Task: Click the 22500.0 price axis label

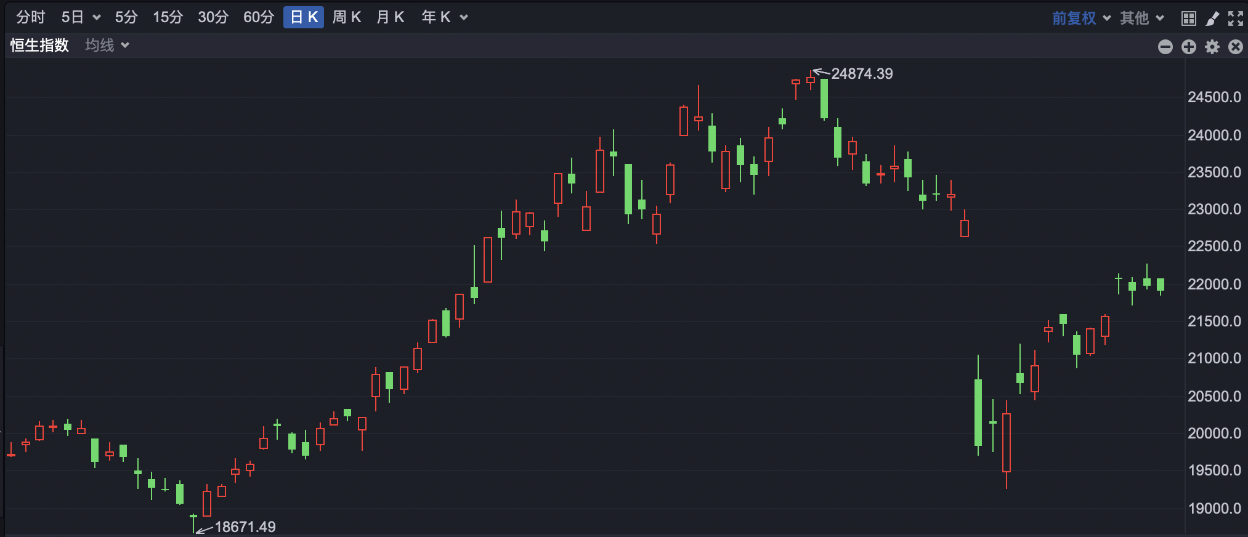Action: [x=1214, y=246]
